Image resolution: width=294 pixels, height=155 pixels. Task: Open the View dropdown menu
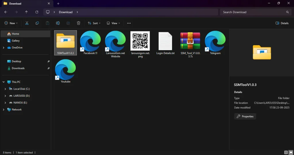[x=113, y=23]
